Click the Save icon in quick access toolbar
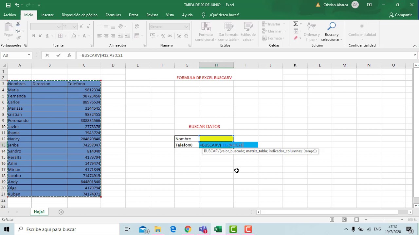419x235 pixels. coord(8,5)
